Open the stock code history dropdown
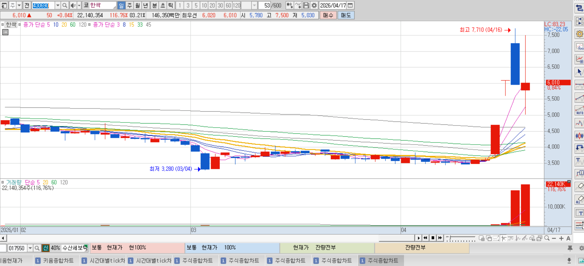 57,5
